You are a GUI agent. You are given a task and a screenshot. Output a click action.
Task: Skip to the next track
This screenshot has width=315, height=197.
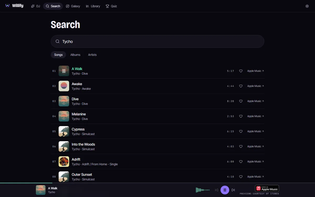point(233,190)
